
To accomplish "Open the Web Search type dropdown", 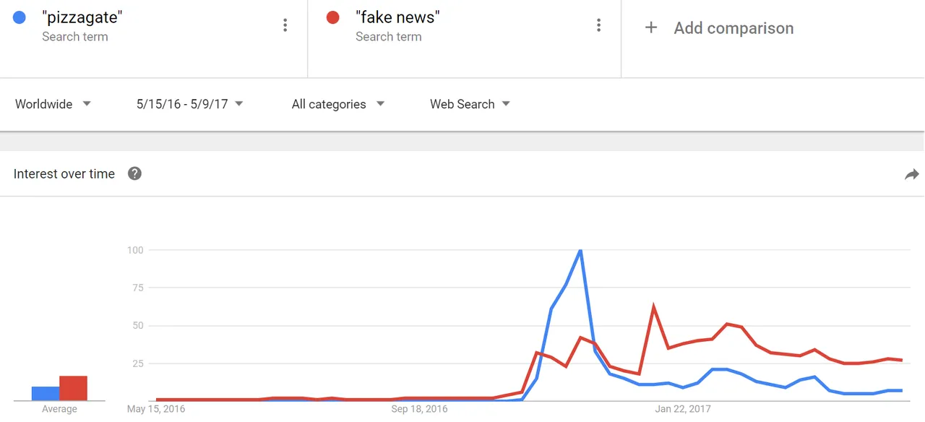I will pyautogui.click(x=470, y=104).
